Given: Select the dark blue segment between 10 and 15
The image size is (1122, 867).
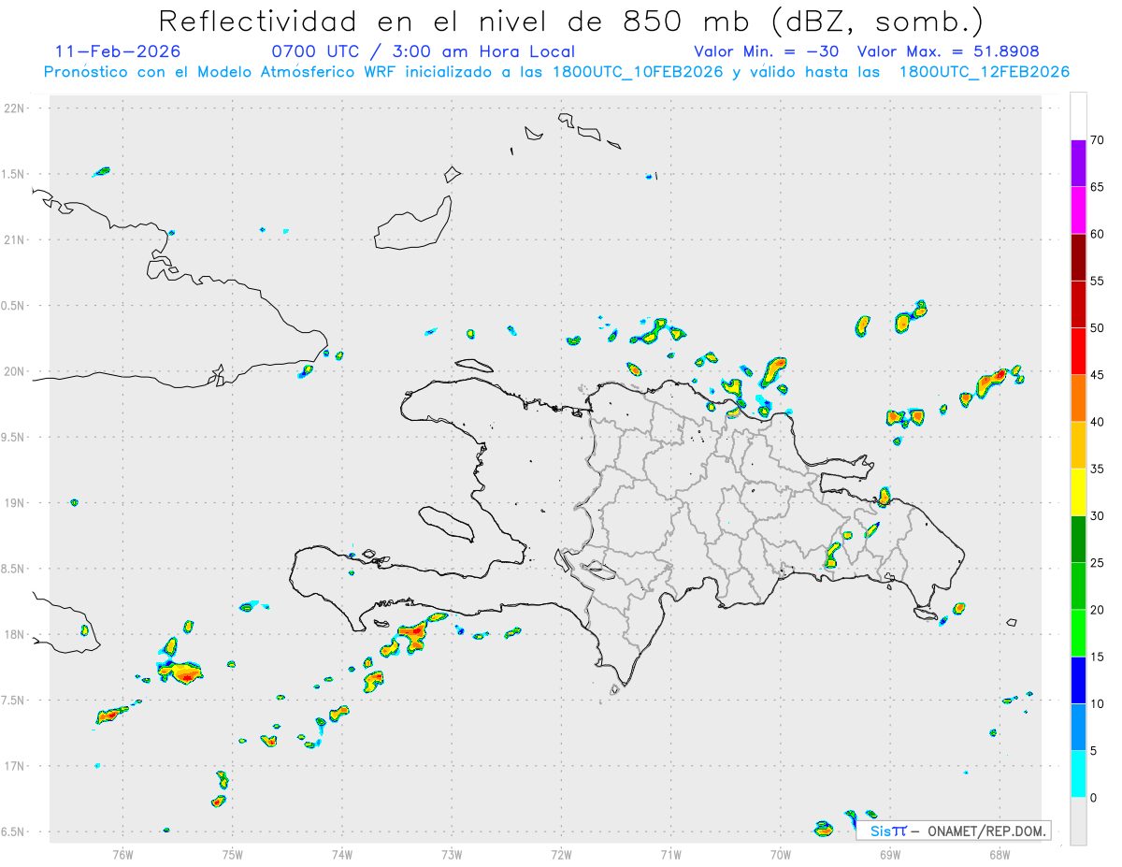Looking at the screenshot, I should pos(1078,680).
